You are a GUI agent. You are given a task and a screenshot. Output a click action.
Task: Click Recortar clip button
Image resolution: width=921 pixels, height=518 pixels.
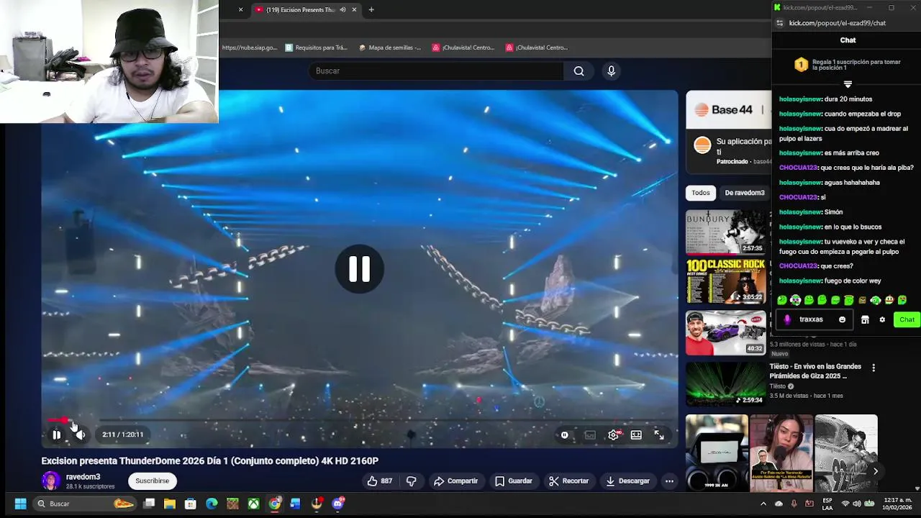pyautogui.click(x=568, y=481)
